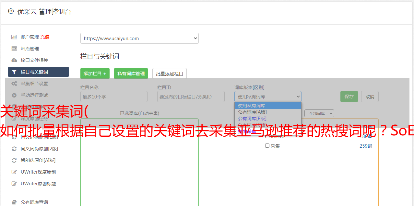414x206 pixels.
Task: Click the 批量添加栏目 button
Action: (170, 74)
